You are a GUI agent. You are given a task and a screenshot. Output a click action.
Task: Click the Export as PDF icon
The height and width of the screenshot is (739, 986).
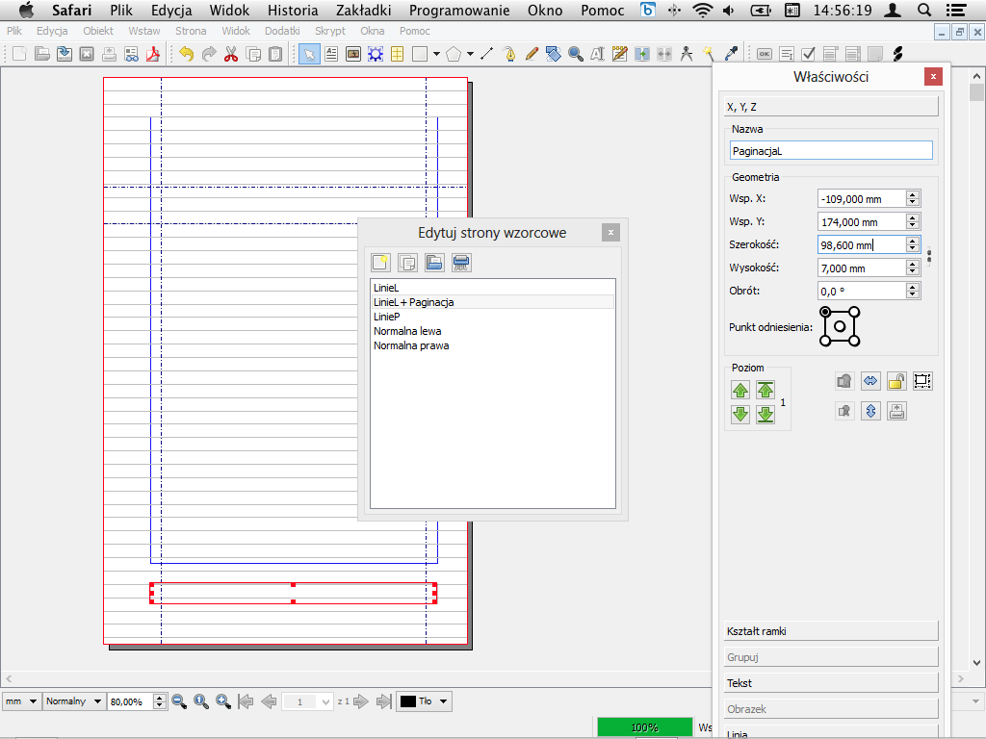click(x=152, y=54)
